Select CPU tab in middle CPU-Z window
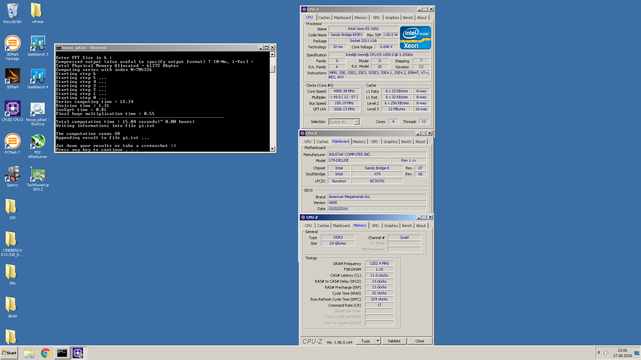The width and height of the screenshot is (641, 360). (307, 142)
